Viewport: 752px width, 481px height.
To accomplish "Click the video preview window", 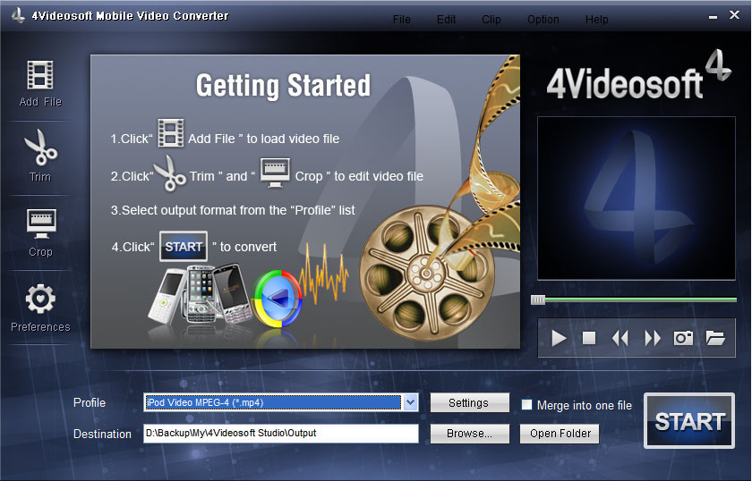I will click(x=637, y=198).
